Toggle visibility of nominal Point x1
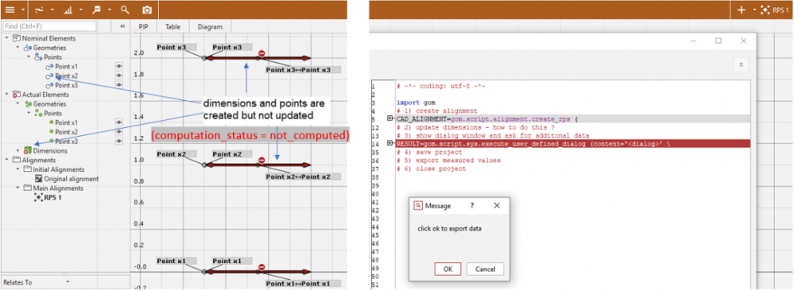794x291 pixels. tap(119, 66)
